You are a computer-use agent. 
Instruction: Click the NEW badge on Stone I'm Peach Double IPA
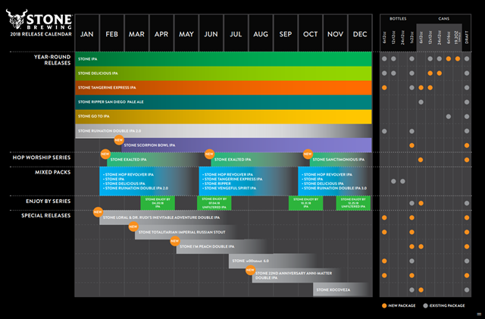(175, 241)
